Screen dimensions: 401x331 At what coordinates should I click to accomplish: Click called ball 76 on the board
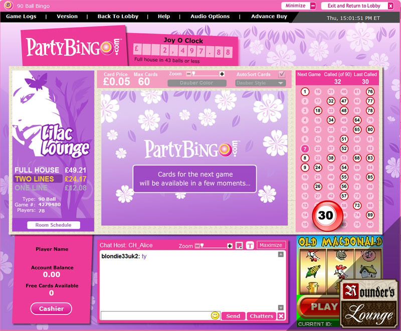click(370, 92)
